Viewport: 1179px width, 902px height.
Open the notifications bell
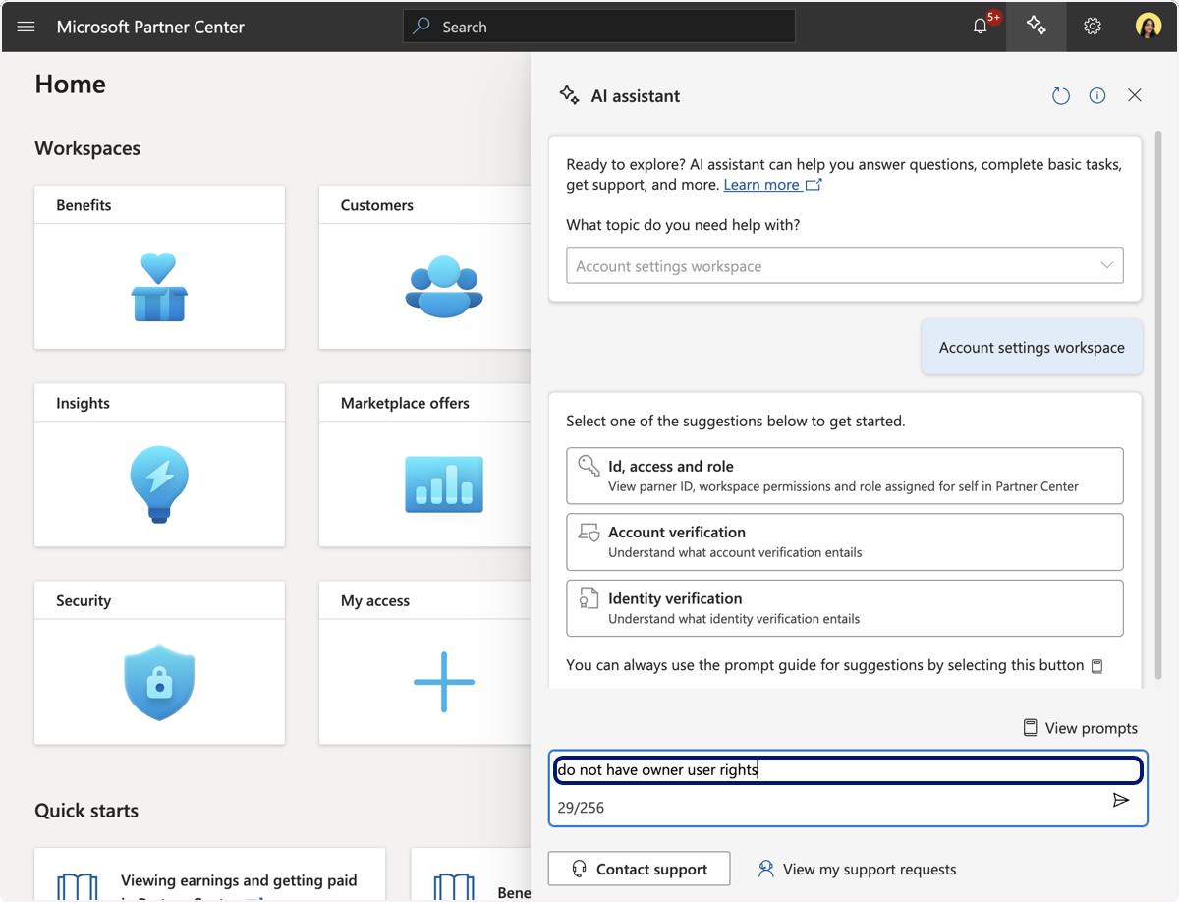point(980,27)
